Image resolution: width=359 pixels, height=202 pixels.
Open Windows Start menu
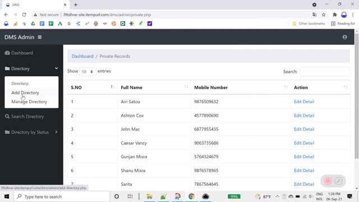point(7,196)
